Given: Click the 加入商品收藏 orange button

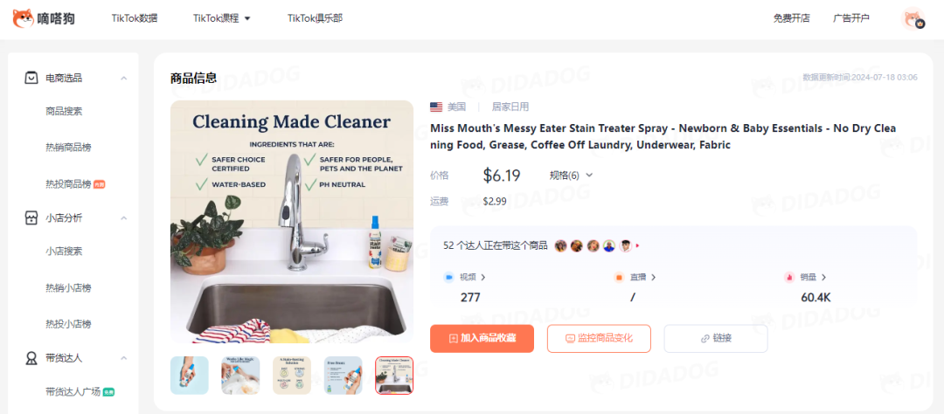Looking at the screenshot, I should [x=482, y=338].
